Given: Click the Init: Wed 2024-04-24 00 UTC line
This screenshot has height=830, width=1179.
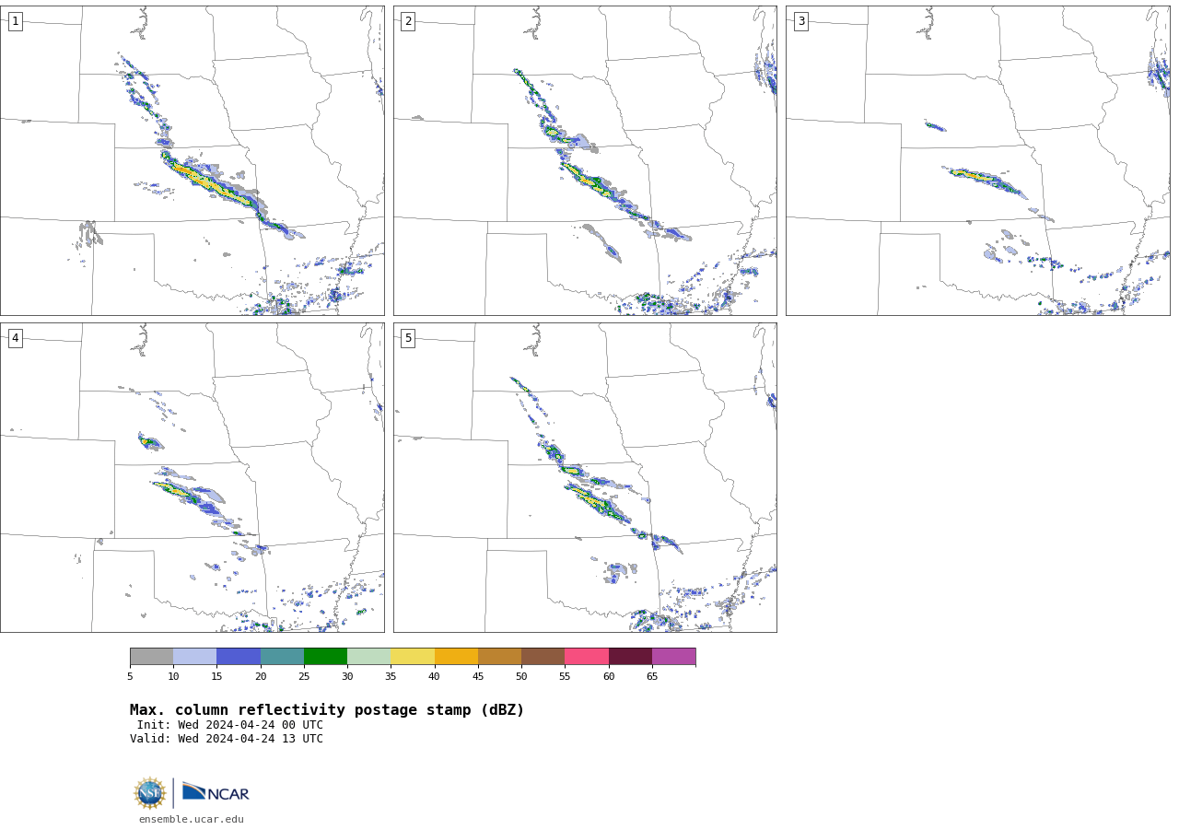Looking at the screenshot, I should click(x=230, y=725).
